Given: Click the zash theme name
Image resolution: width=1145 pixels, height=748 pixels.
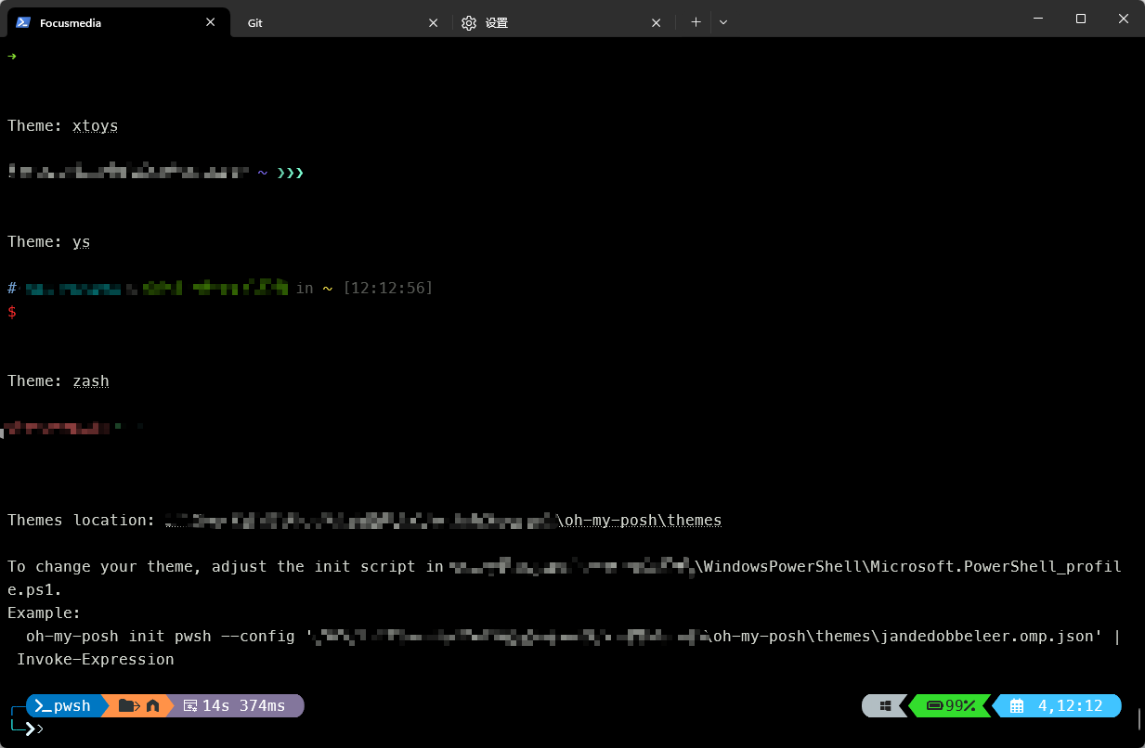Looking at the screenshot, I should [90, 381].
